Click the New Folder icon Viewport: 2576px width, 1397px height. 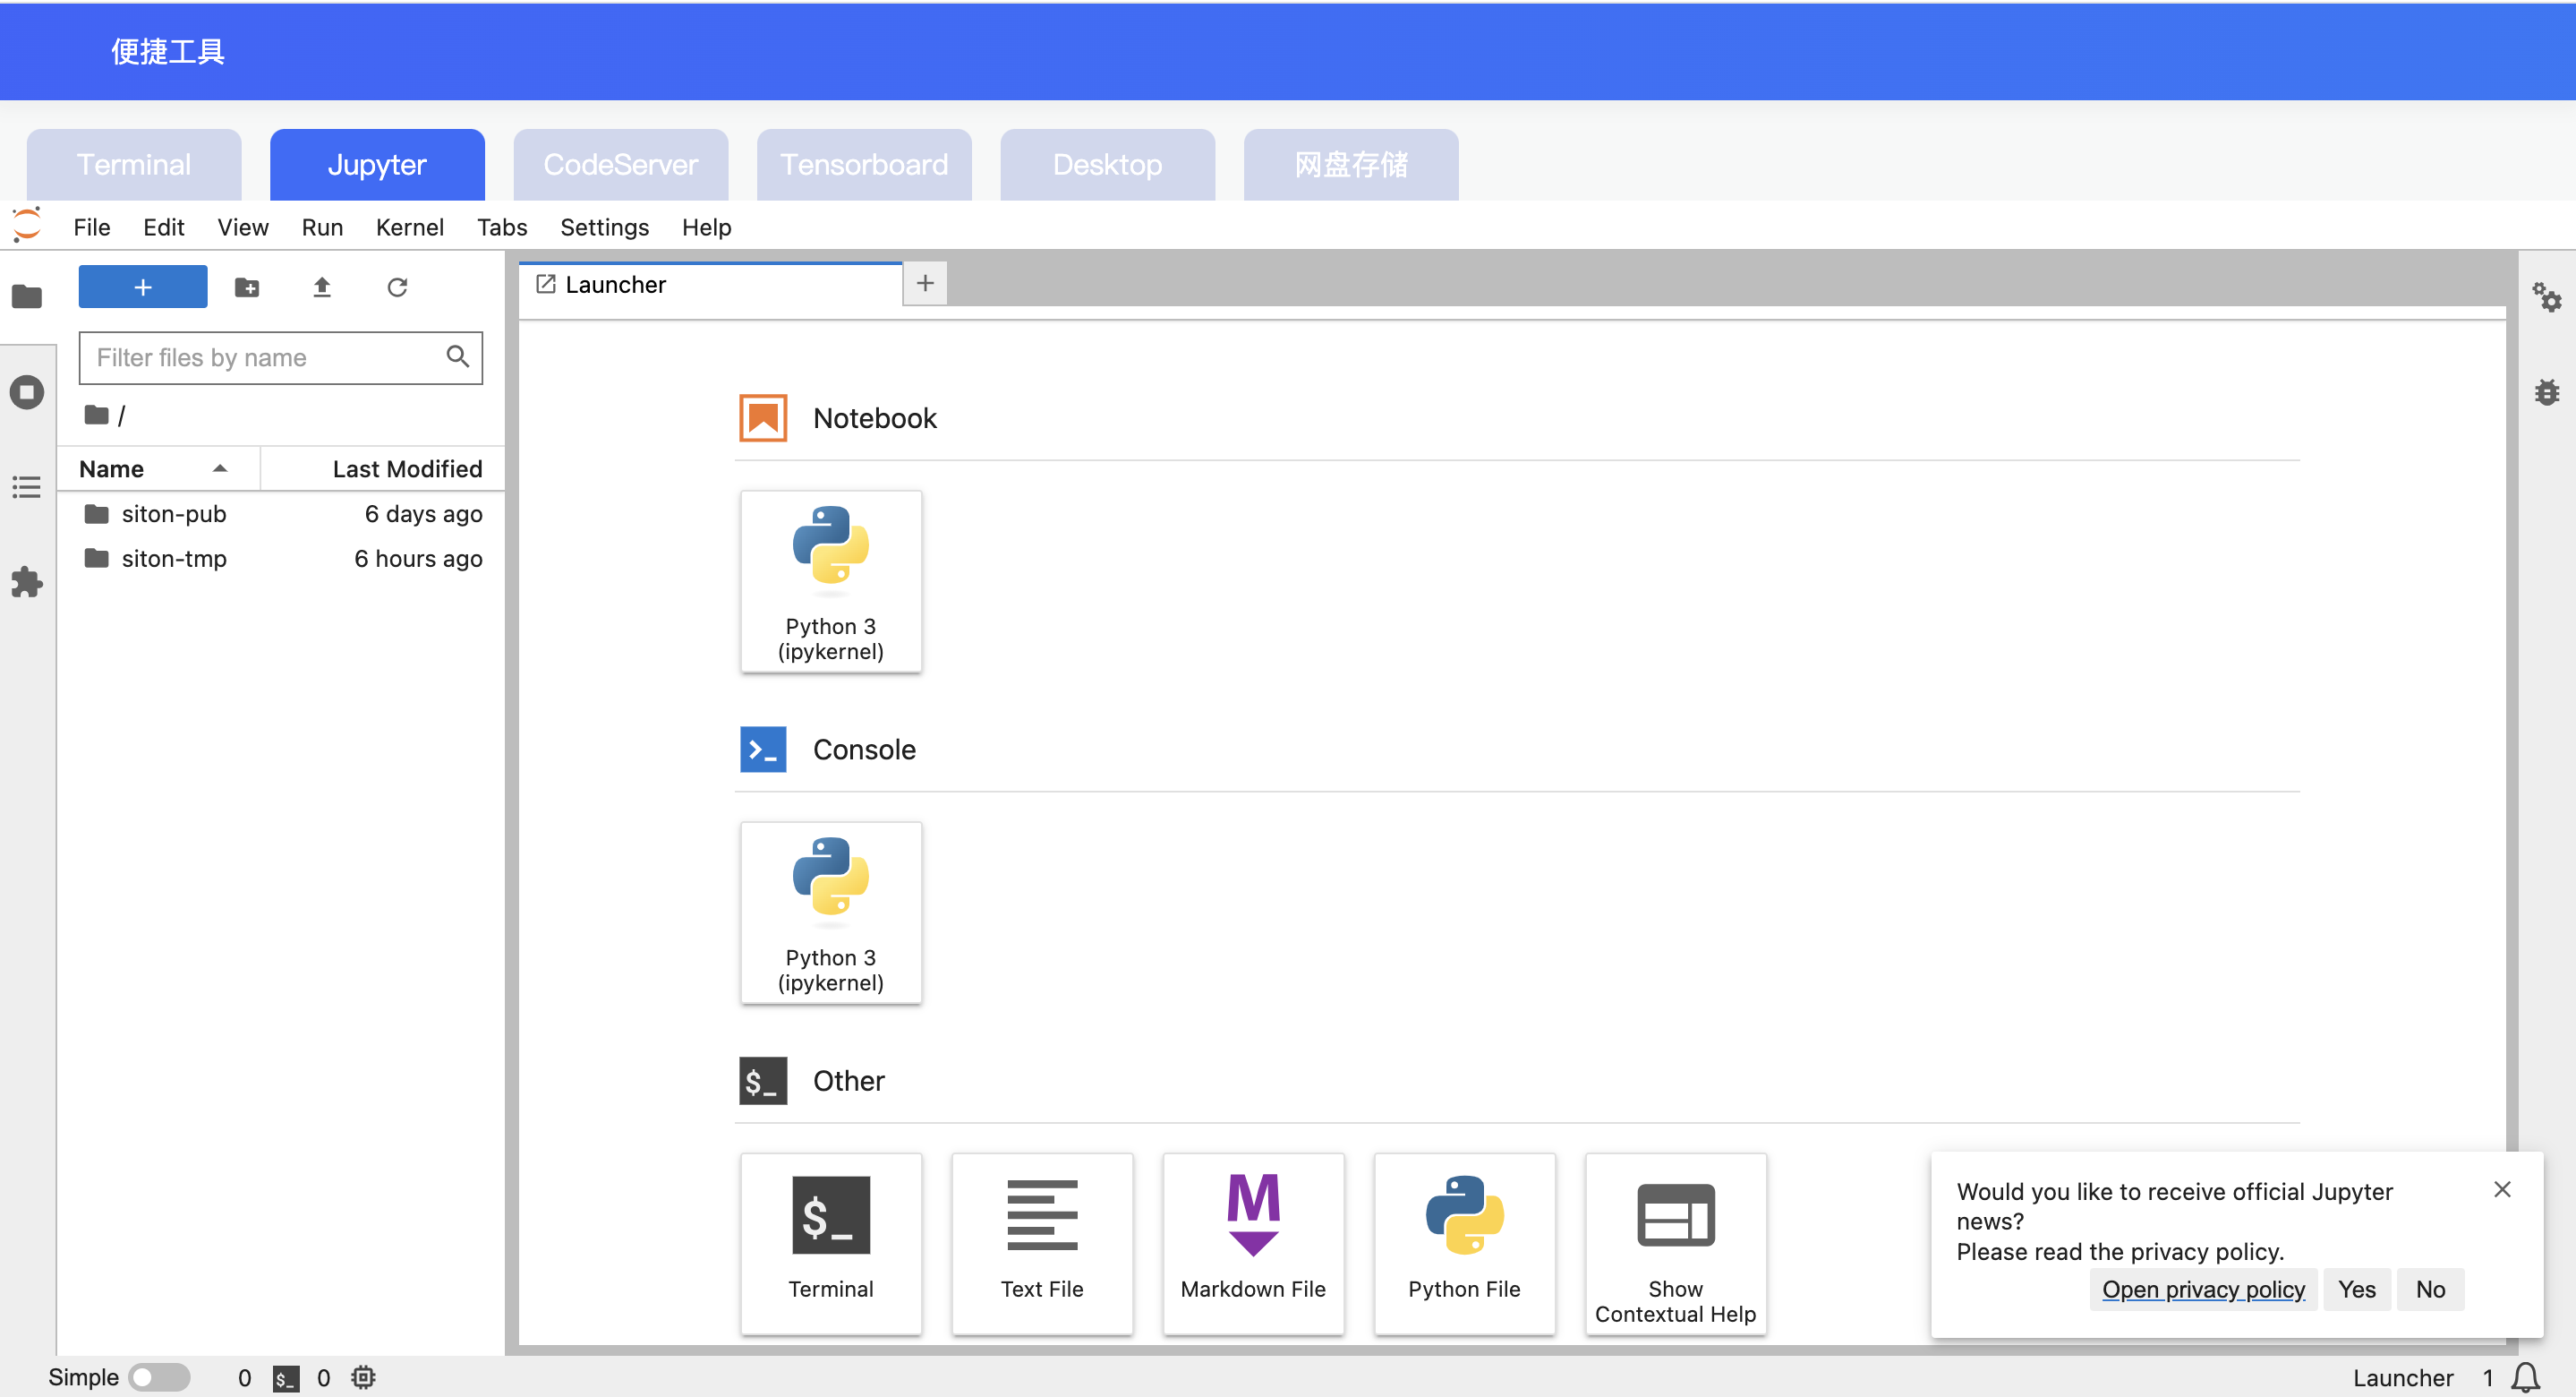[x=247, y=288]
